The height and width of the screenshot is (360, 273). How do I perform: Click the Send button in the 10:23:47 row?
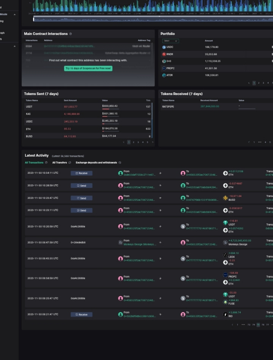(x=82, y=198)
